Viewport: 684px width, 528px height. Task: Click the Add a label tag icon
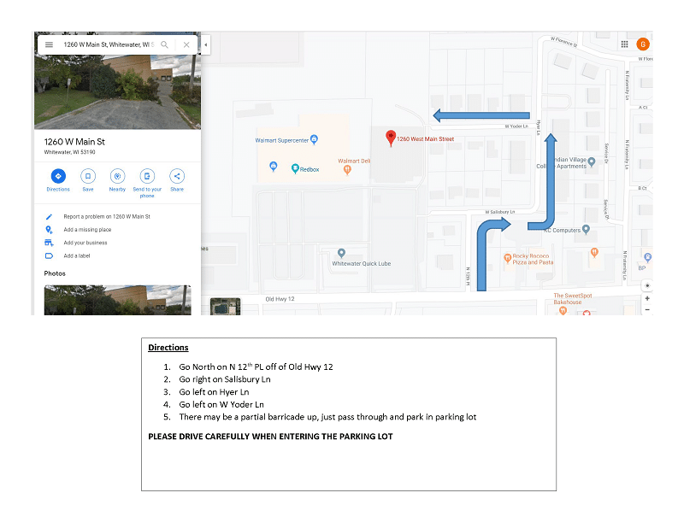49,256
